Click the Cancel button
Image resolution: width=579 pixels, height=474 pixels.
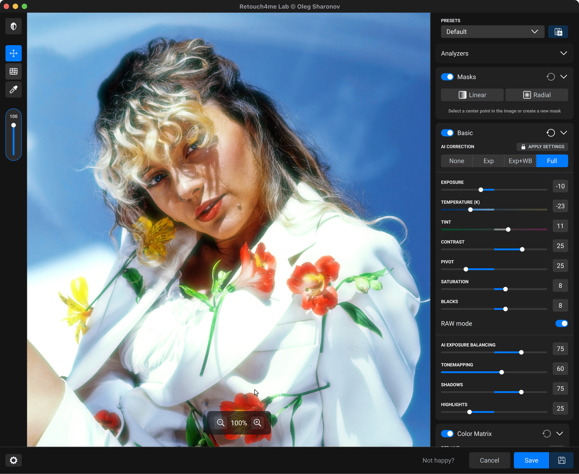coord(489,460)
